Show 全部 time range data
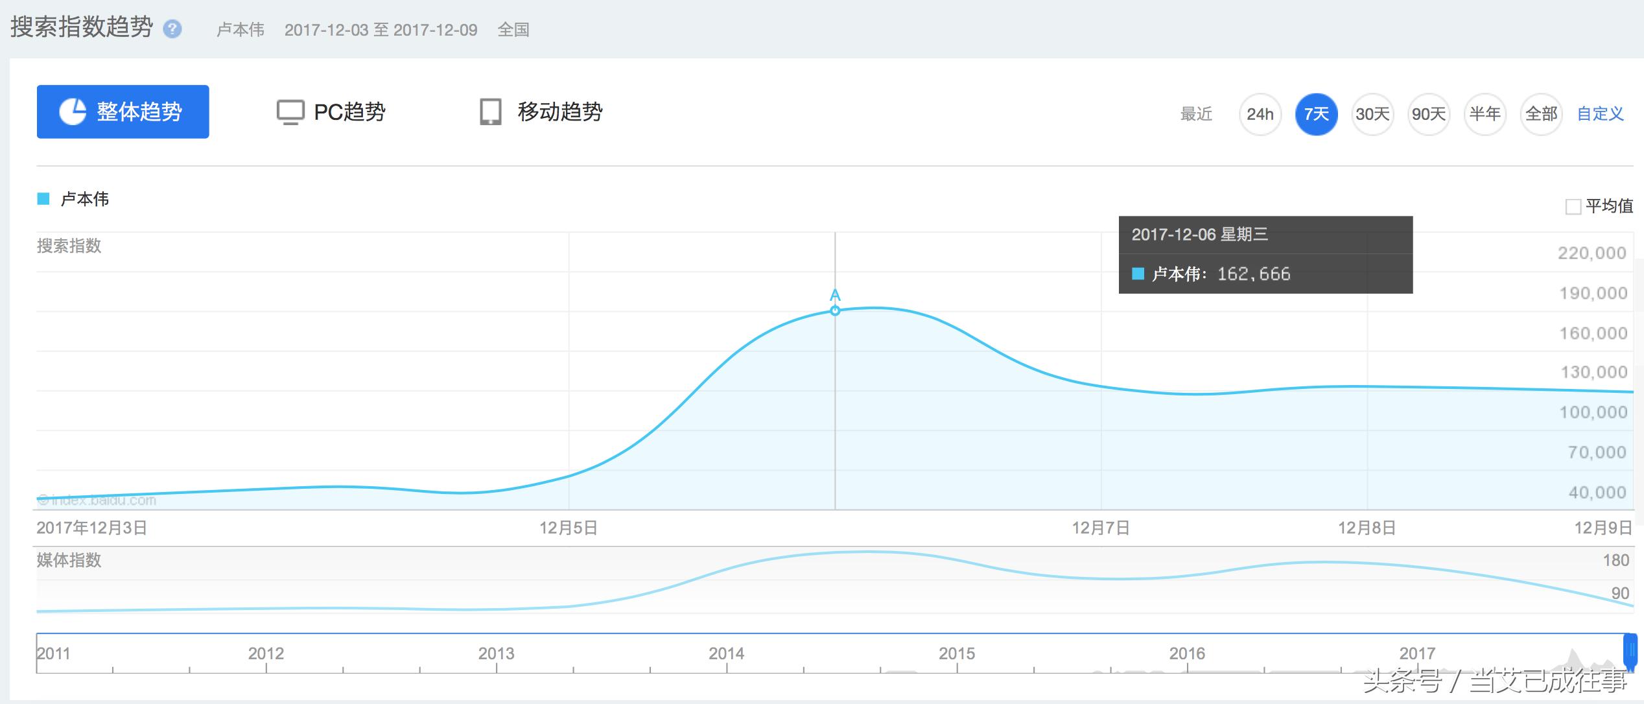 pyautogui.click(x=1541, y=114)
